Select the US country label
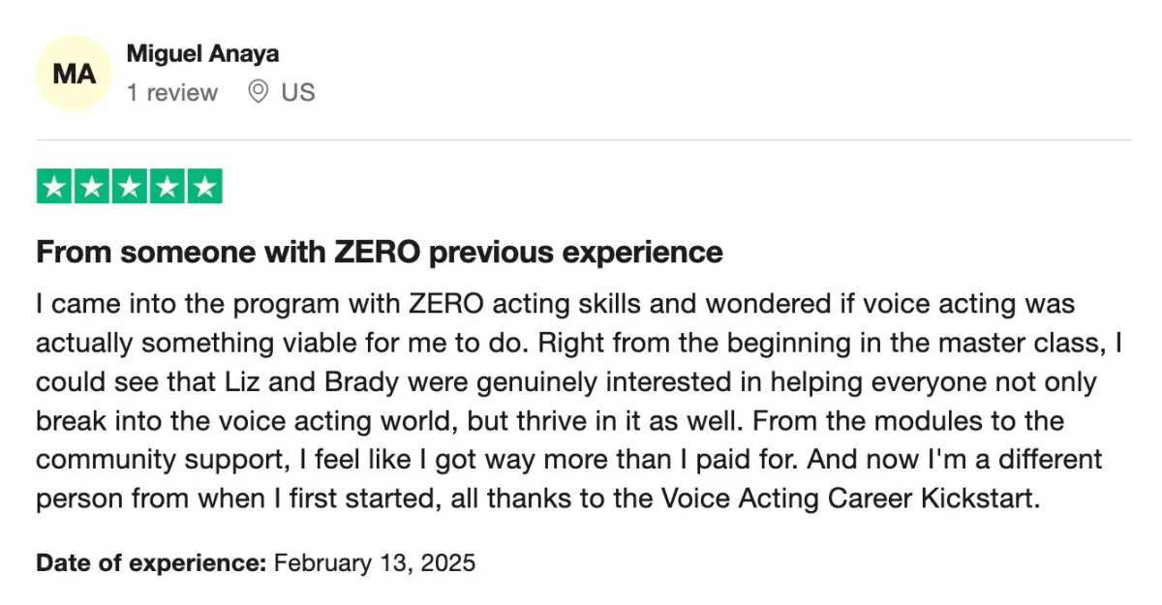Image resolution: width=1162 pixels, height=605 pixels. [298, 93]
